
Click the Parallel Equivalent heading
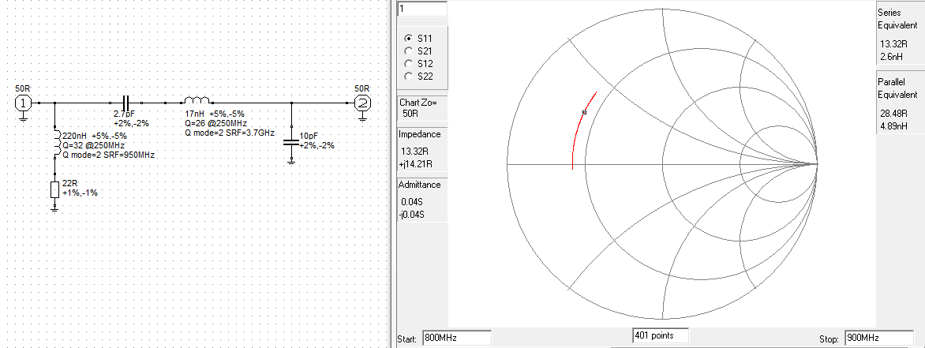897,88
